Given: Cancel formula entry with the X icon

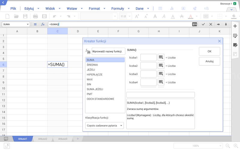Looking at the screenshot, I should pyautogui.click(x=211, y=24).
